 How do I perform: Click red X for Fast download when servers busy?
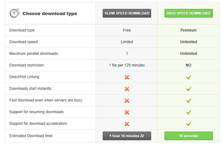tap(127, 101)
